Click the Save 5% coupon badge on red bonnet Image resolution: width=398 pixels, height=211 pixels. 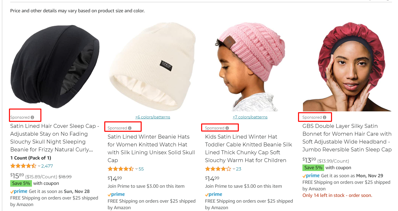313,168
